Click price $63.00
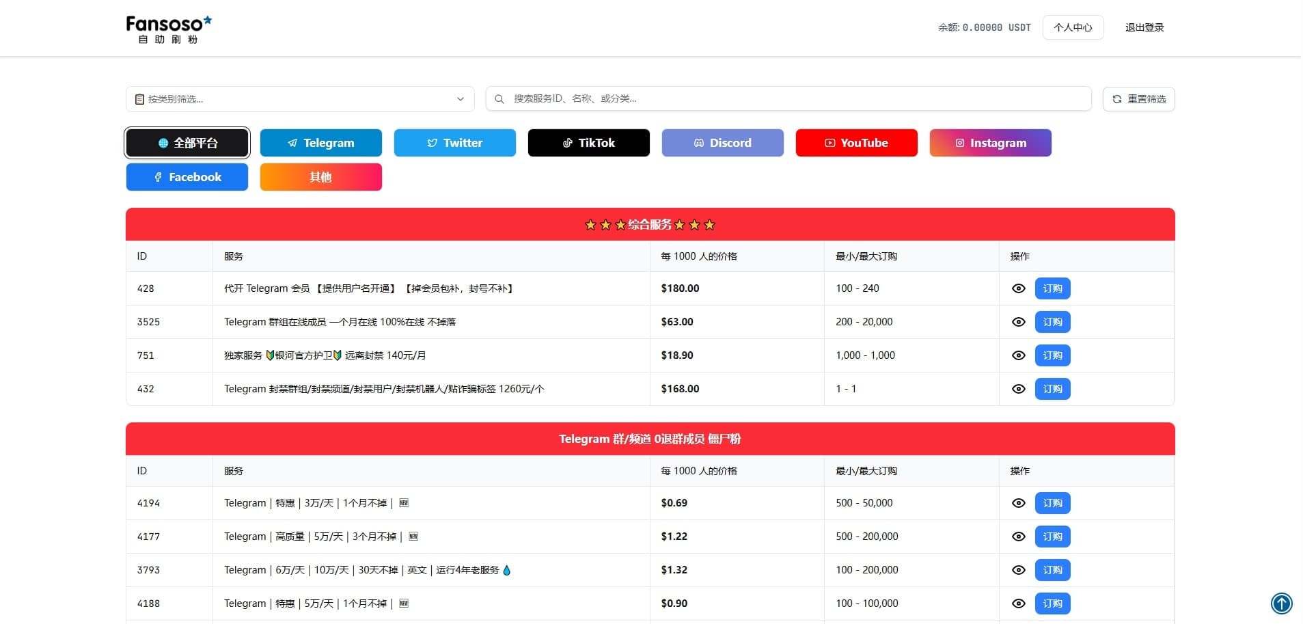This screenshot has width=1303, height=624. click(677, 322)
